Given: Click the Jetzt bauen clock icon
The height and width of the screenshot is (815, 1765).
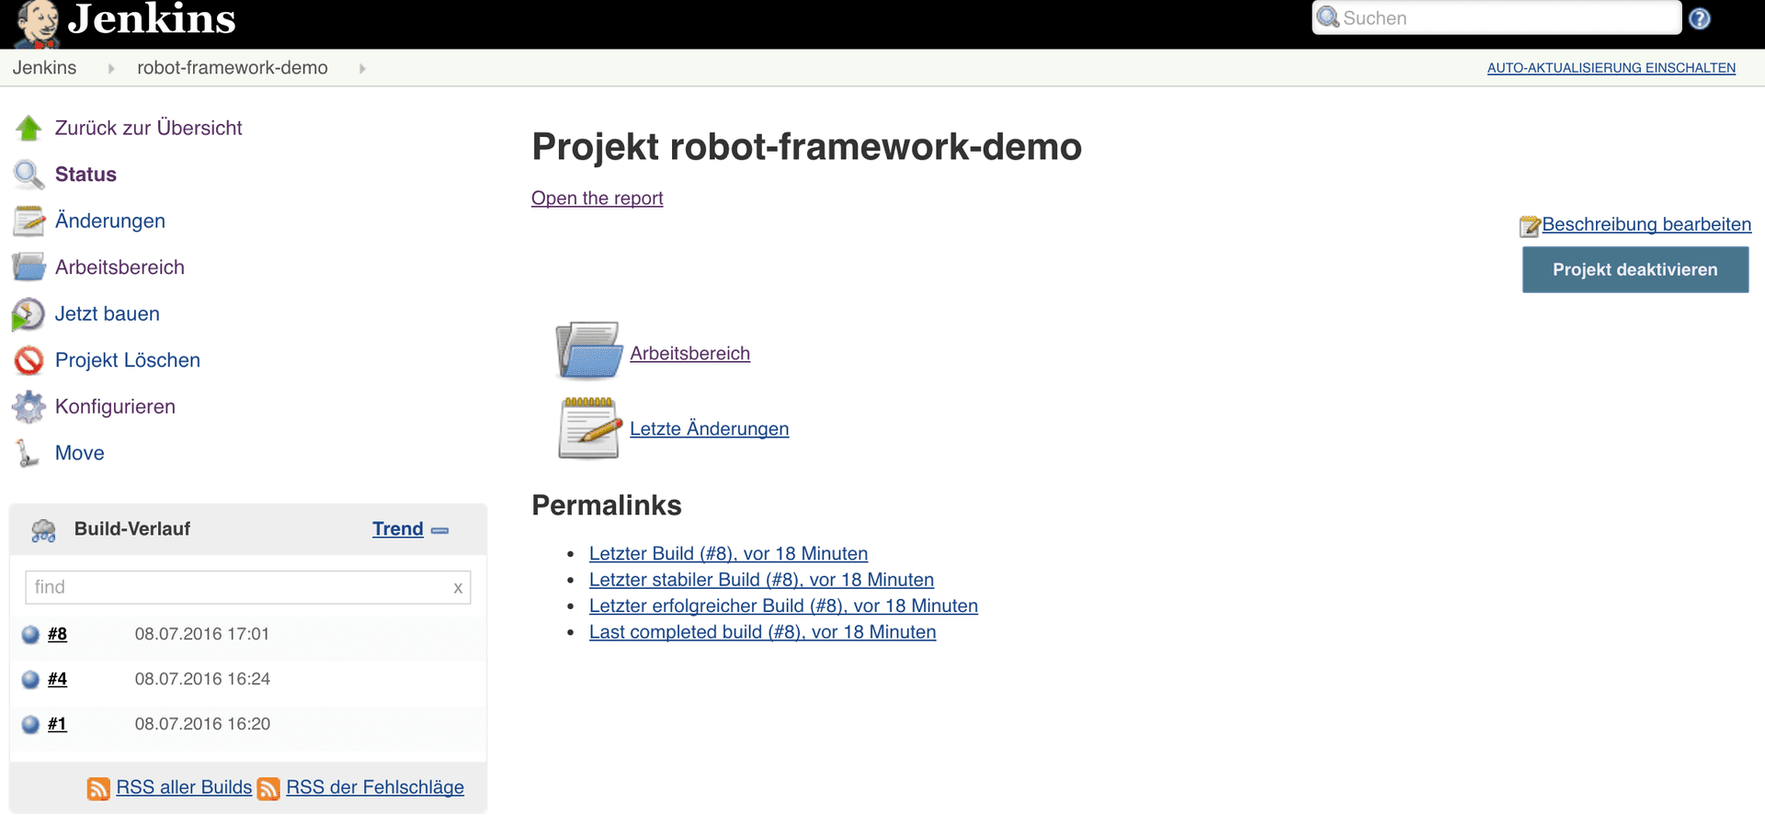Looking at the screenshot, I should coord(28,314).
